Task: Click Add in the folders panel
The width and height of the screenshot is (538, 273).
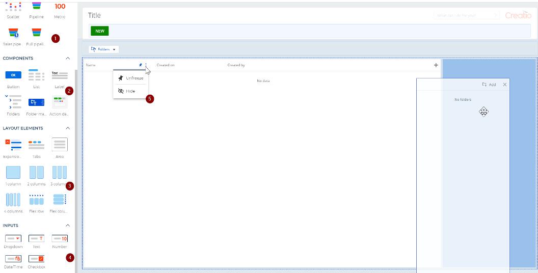Action: coord(489,85)
